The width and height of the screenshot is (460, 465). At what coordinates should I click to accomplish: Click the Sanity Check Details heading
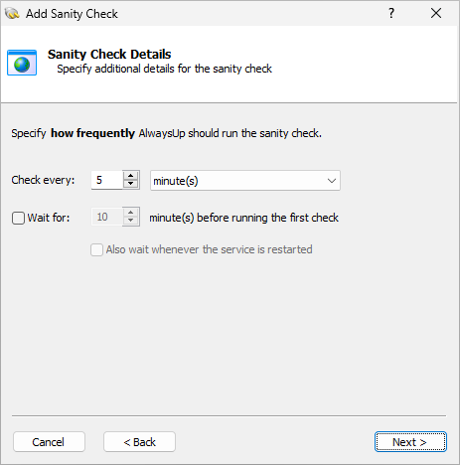click(109, 55)
